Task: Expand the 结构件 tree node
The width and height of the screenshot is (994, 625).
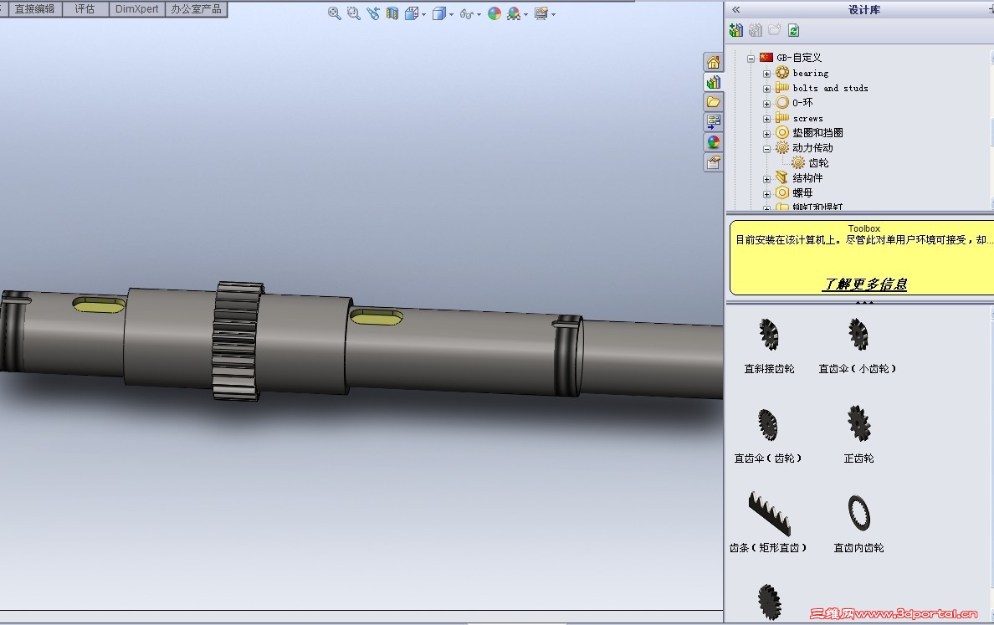Action: 766,179
